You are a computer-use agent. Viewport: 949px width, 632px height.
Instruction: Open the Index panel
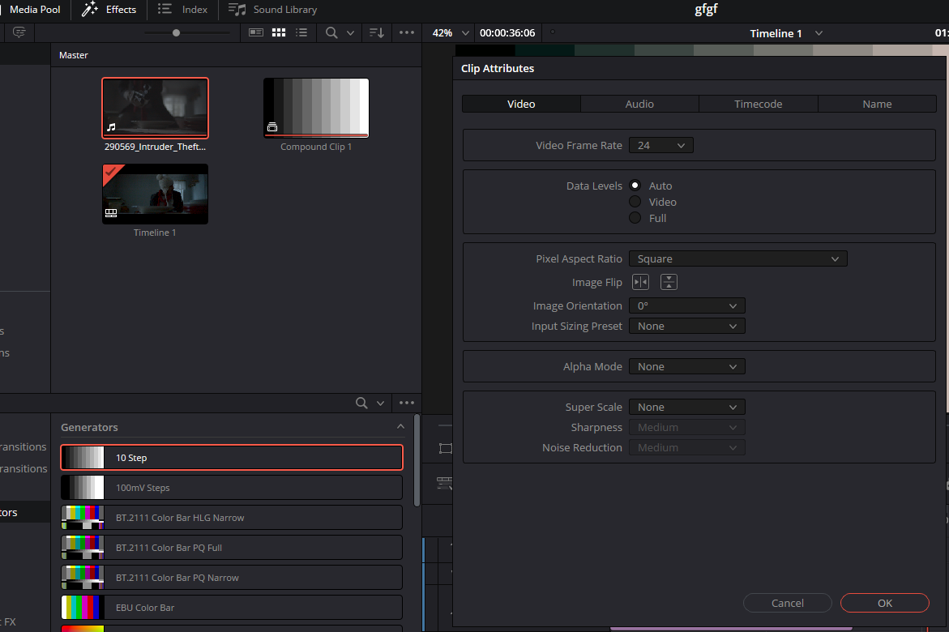tap(182, 10)
